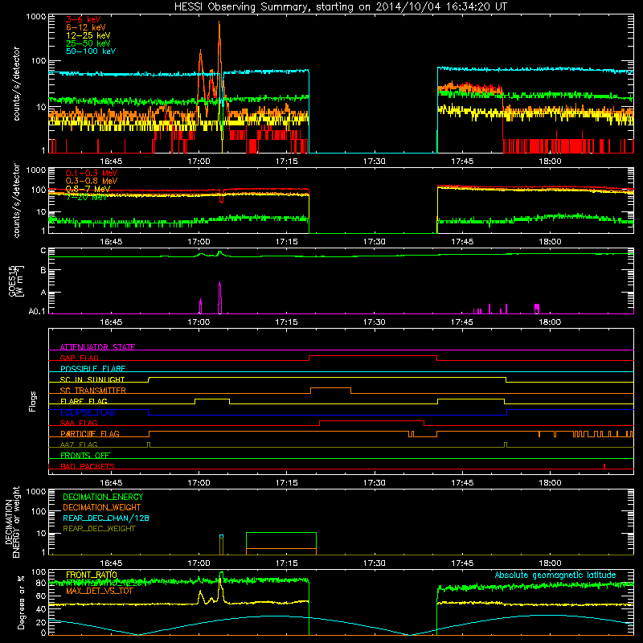Select the GAP_FLAG label

pyautogui.click(x=79, y=358)
